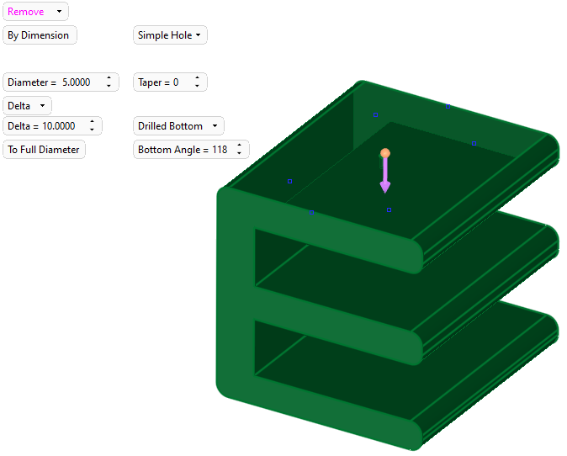Click the Bottom Angle value field
Image resolution: width=567 pixels, height=456 pixels.
tap(183, 150)
